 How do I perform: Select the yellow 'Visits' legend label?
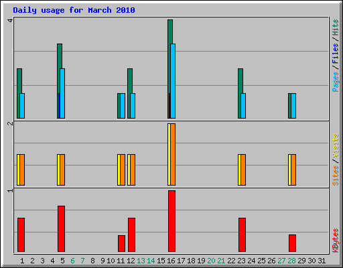pos(335,145)
